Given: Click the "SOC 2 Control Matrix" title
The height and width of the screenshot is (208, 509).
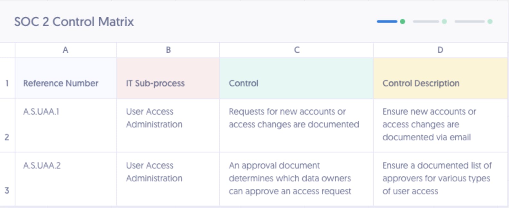Looking at the screenshot, I should tap(74, 22).
